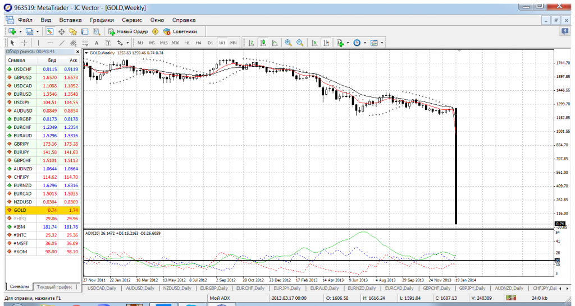Screen dimensions: 575x306
Task: Select the trendline tool
Action: (x=62, y=43)
